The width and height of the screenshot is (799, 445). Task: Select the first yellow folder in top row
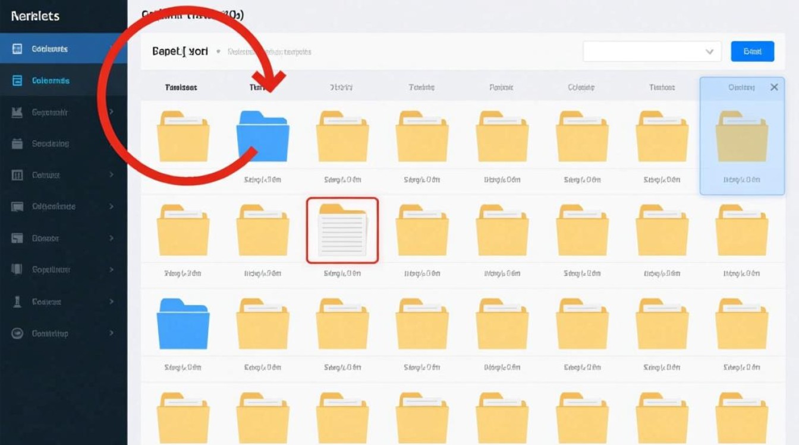183,136
